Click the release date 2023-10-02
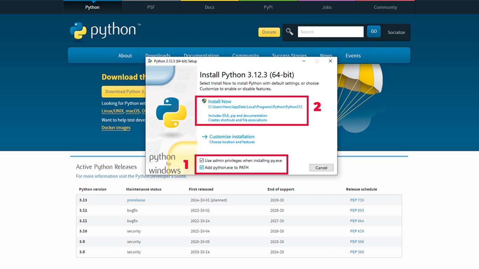Viewport: 479px width, 269px height. (200, 211)
